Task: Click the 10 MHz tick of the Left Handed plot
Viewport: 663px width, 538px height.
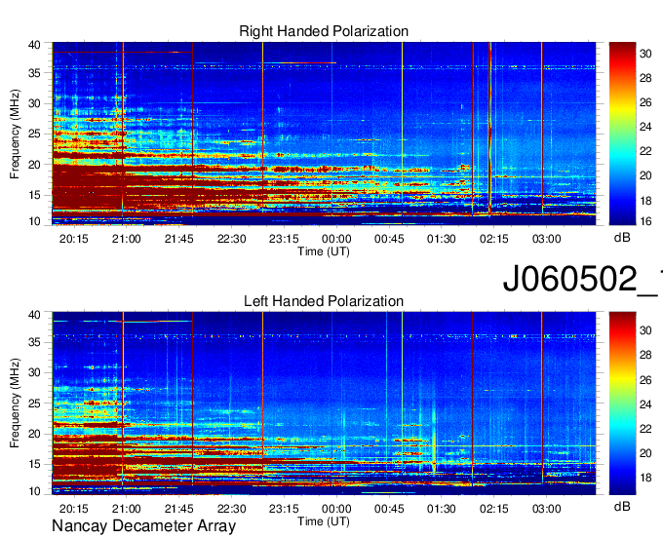Action: (x=34, y=491)
